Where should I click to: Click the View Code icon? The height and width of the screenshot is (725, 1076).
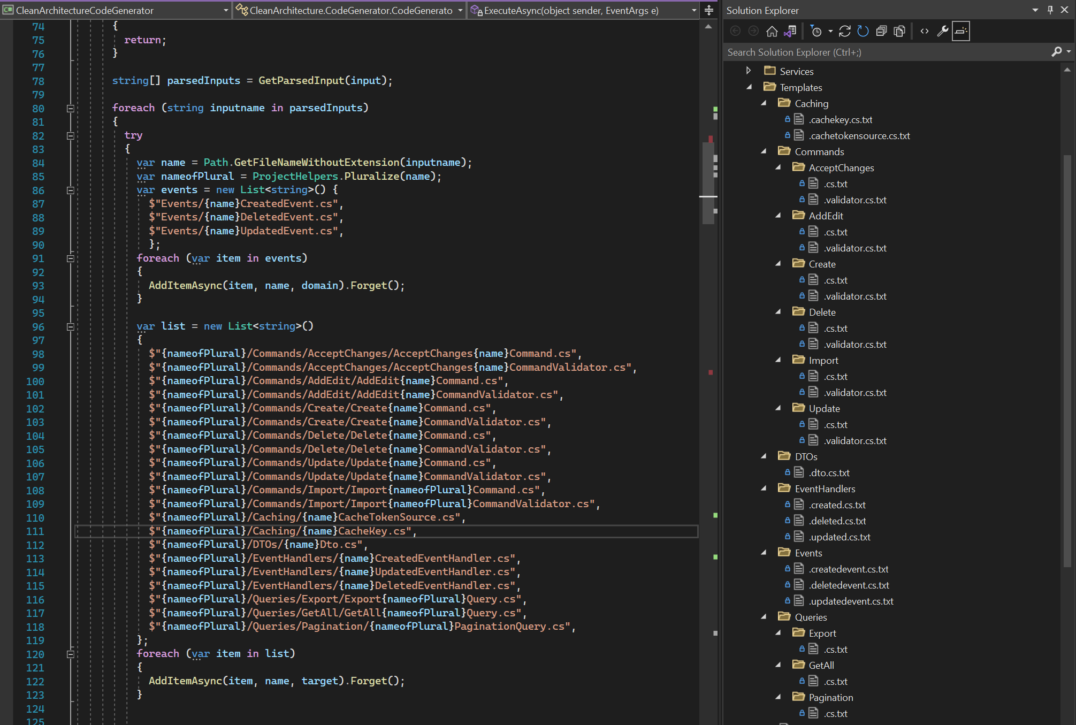click(925, 32)
